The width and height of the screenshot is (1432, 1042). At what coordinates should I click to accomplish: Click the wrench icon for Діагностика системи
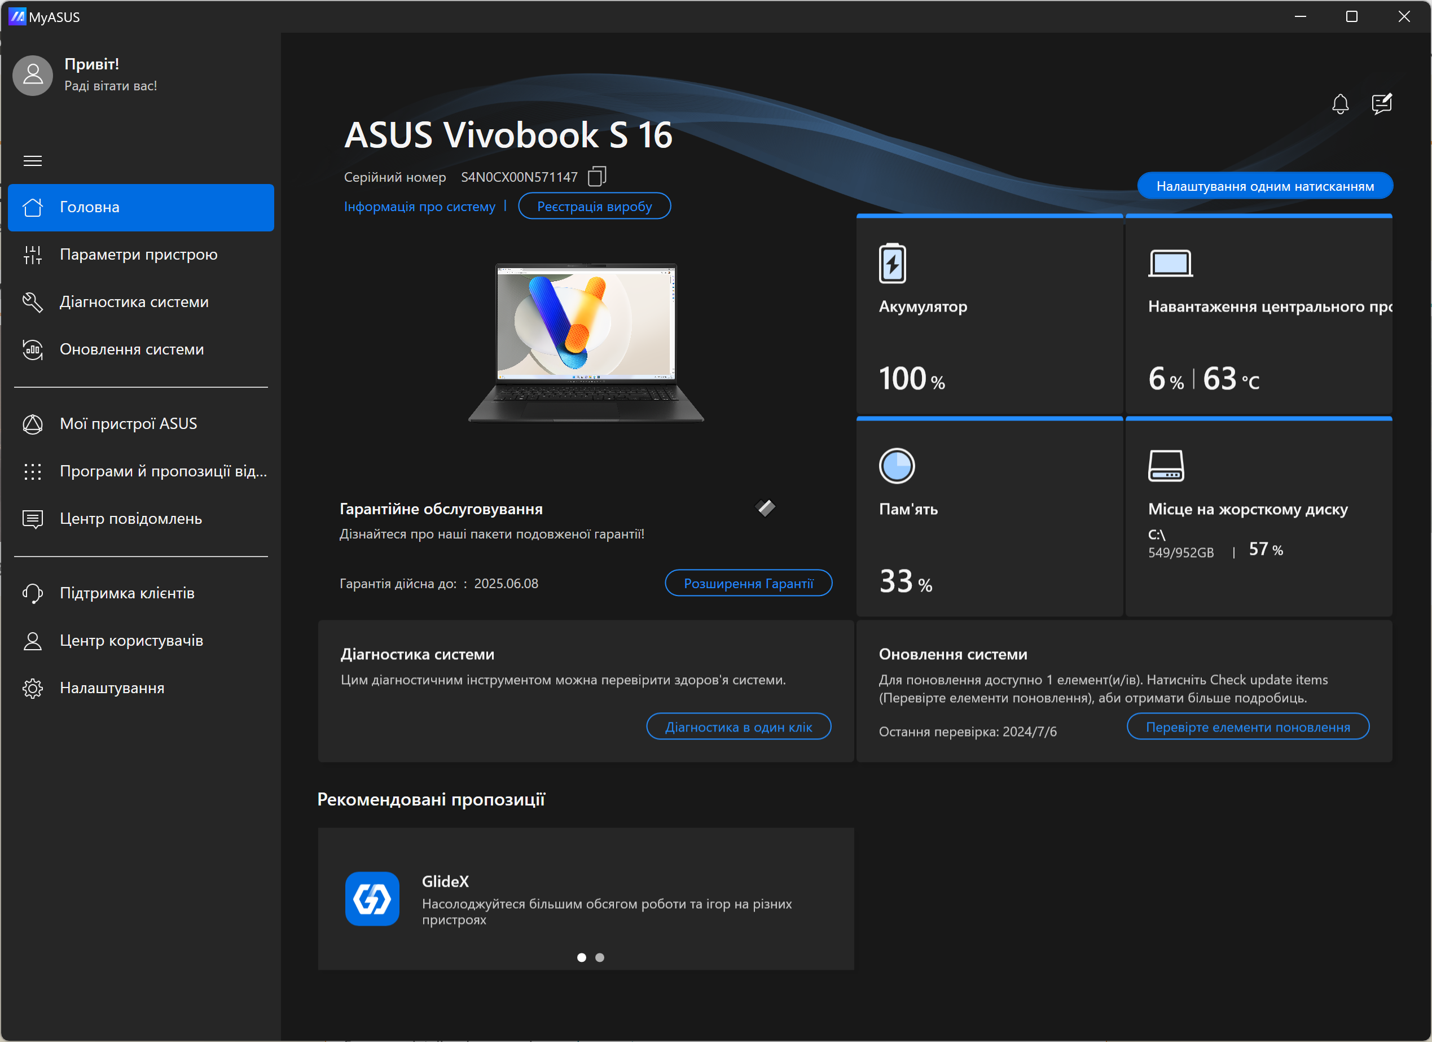33,302
